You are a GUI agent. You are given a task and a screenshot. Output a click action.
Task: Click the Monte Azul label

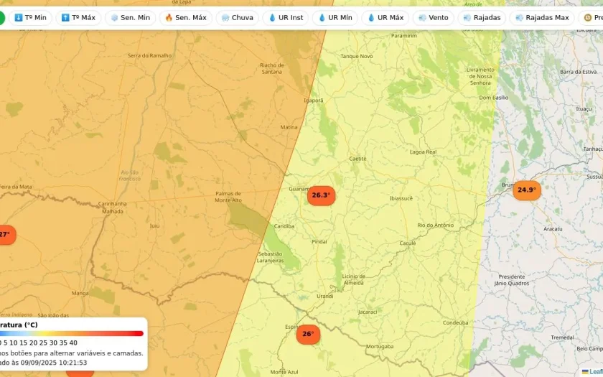click(x=284, y=372)
